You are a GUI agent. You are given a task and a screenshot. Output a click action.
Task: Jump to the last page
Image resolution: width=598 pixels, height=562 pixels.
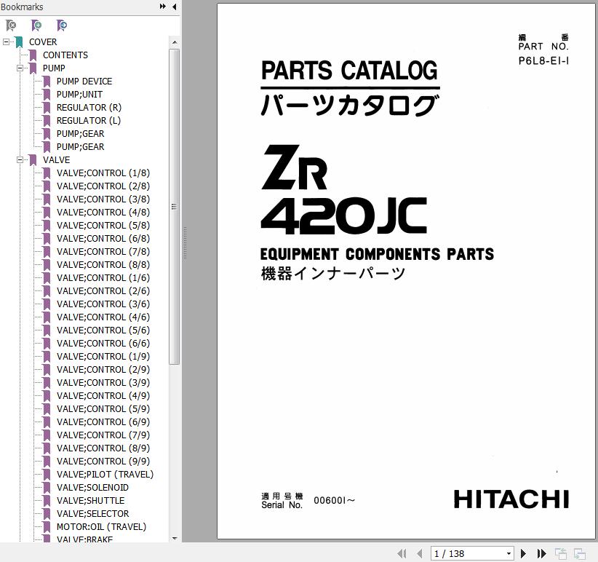(x=541, y=553)
